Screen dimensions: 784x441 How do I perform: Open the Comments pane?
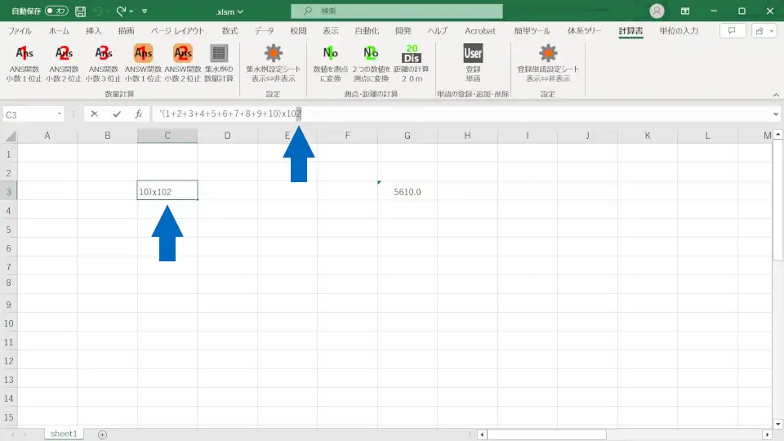733,31
